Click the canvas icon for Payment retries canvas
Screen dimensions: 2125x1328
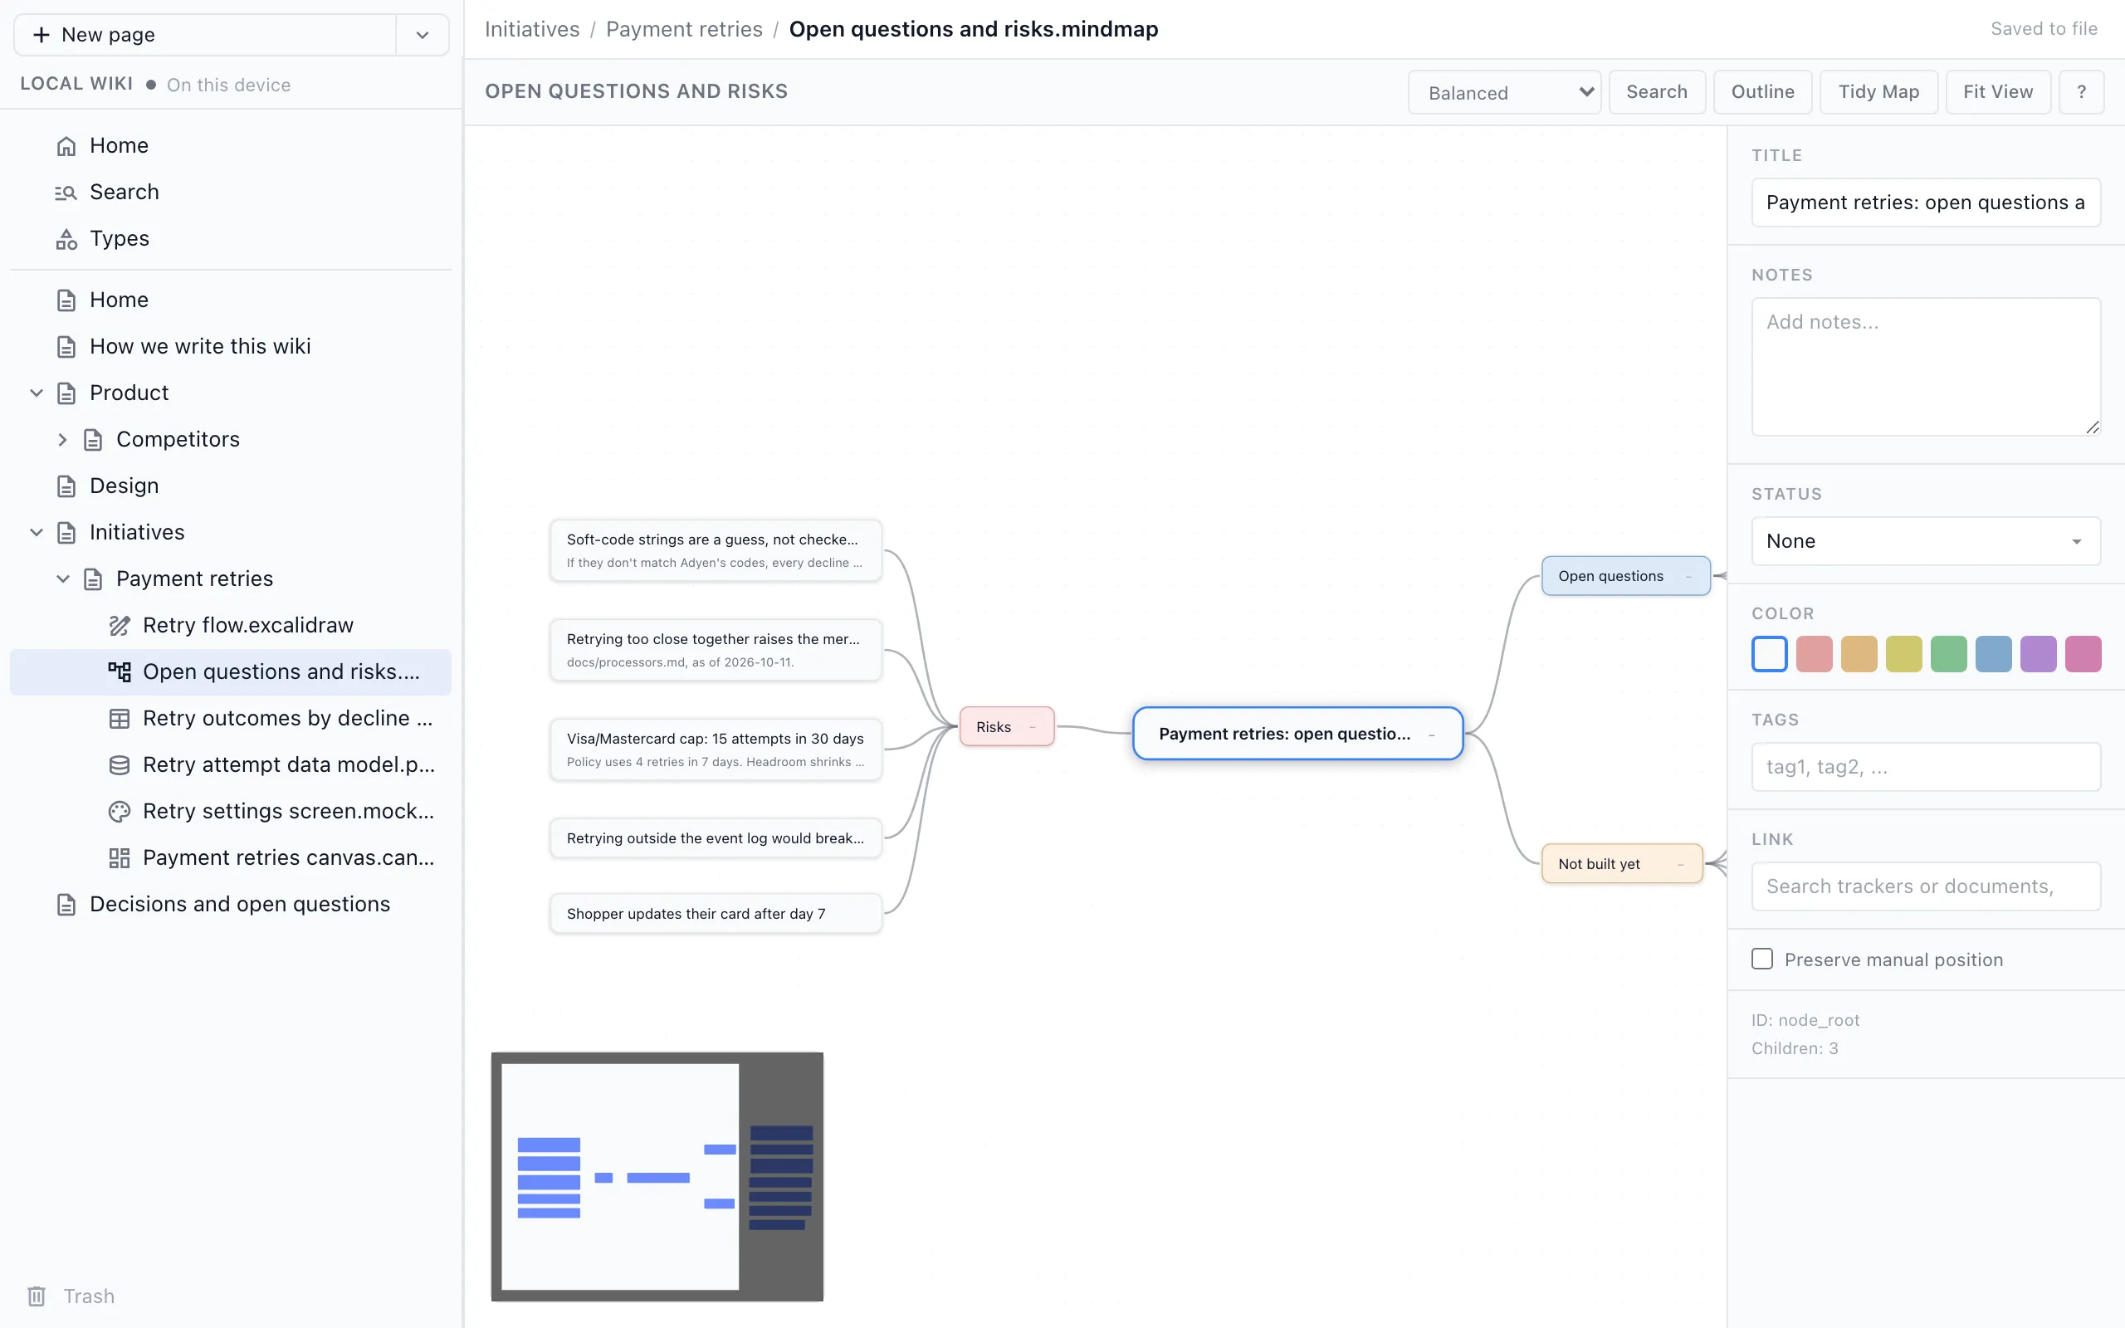click(120, 858)
